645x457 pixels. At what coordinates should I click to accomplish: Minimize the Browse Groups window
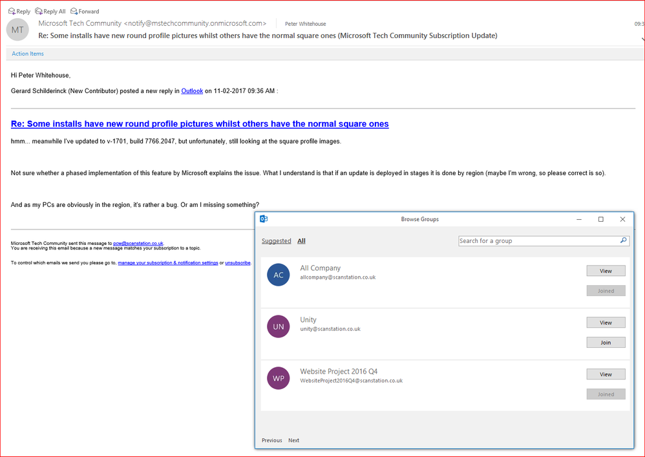pyautogui.click(x=579, y=219)
